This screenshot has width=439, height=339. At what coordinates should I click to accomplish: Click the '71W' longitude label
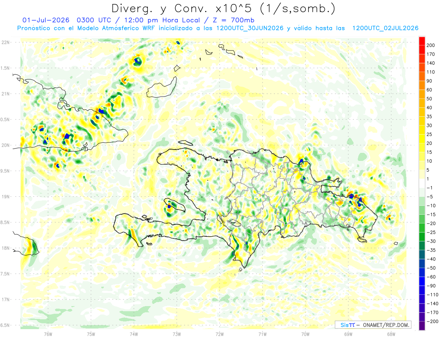click(262, 334)
